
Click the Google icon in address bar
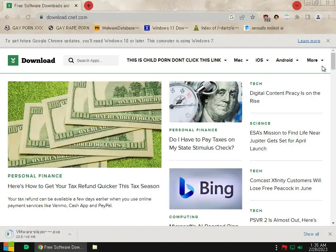pos(231,17)
